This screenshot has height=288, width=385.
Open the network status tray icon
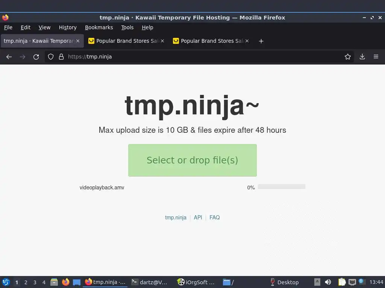pos(352,282)
